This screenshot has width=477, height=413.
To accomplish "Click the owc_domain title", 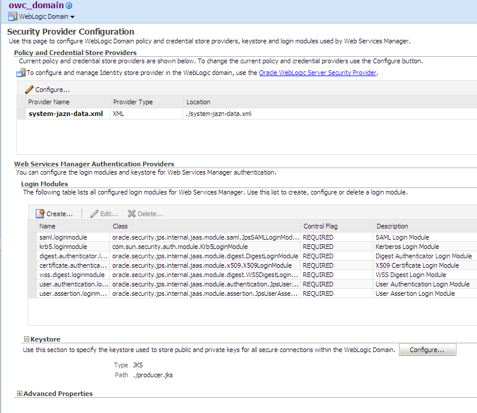I will click(x=36, y=5).
